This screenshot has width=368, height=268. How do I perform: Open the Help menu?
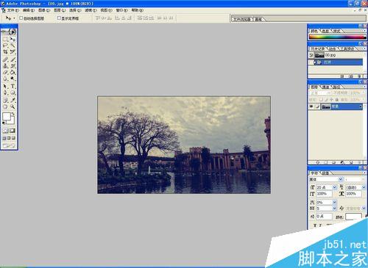[138, 10]
